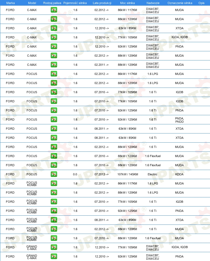Image resolution: width=210 pixels, height=261 pixels.
Task: Click fuel icon in FOCUS KOMBI 1.6 Flexifuel row
Action: [54, 238]
